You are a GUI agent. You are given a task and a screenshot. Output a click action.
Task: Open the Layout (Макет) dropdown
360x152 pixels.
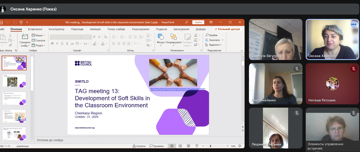(38, 35)
